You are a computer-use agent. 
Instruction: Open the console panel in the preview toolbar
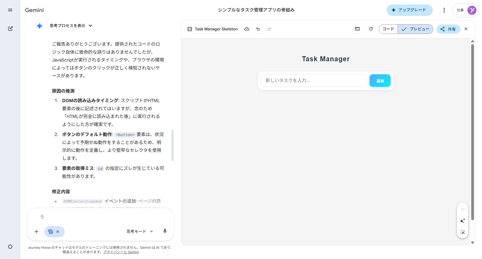coord(357,29)
